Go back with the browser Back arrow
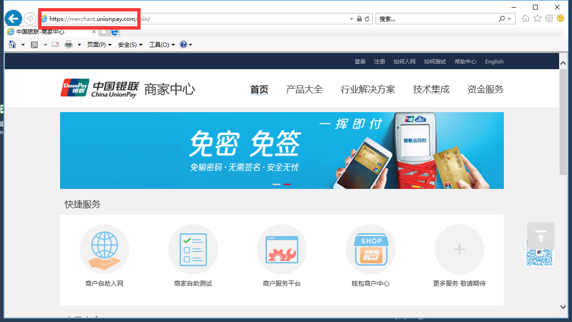 tap(13, 19)
